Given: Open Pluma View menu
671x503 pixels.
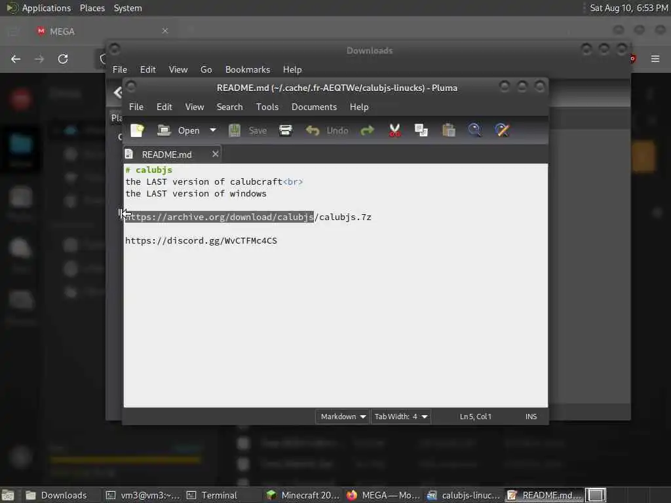Looking at the screenshot, I should (x=194, y=107).
